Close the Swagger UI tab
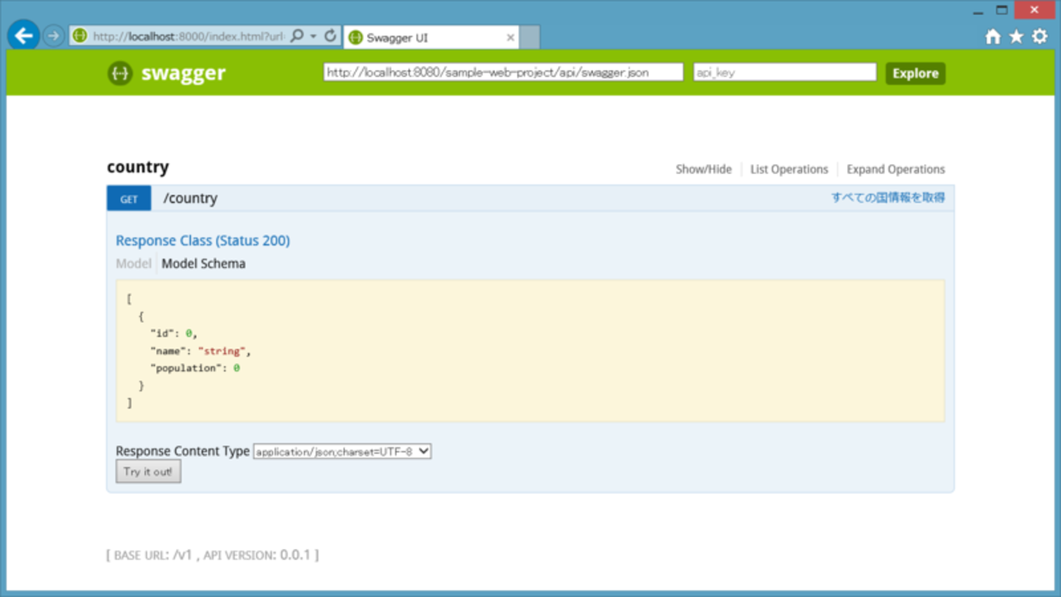The image size is (1061, 597). pos(510,38)
